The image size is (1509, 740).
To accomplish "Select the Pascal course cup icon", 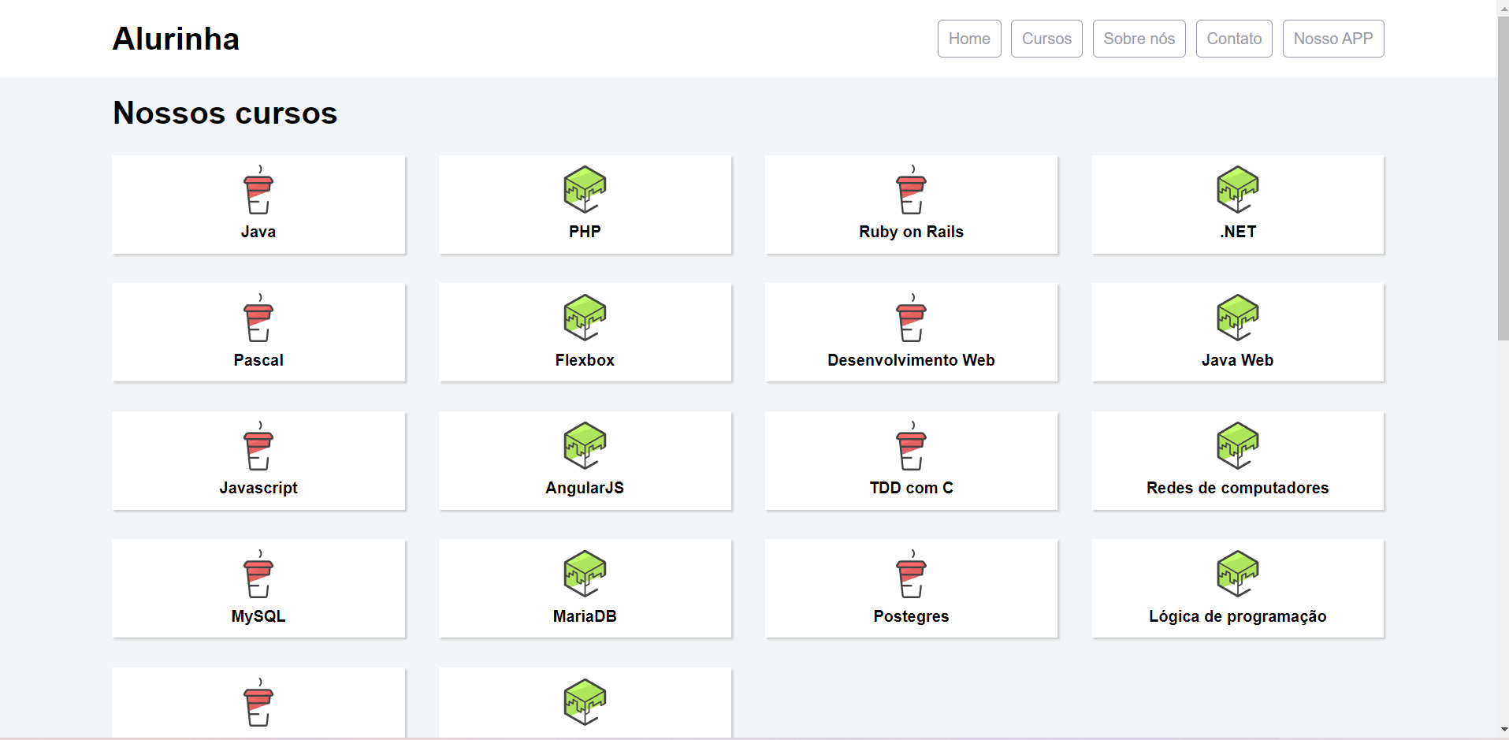I will click(x=258, y=318).
